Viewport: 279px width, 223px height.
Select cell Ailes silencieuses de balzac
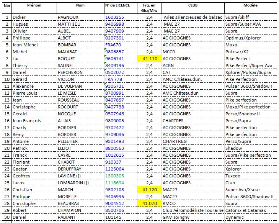[x=193, y=17]
